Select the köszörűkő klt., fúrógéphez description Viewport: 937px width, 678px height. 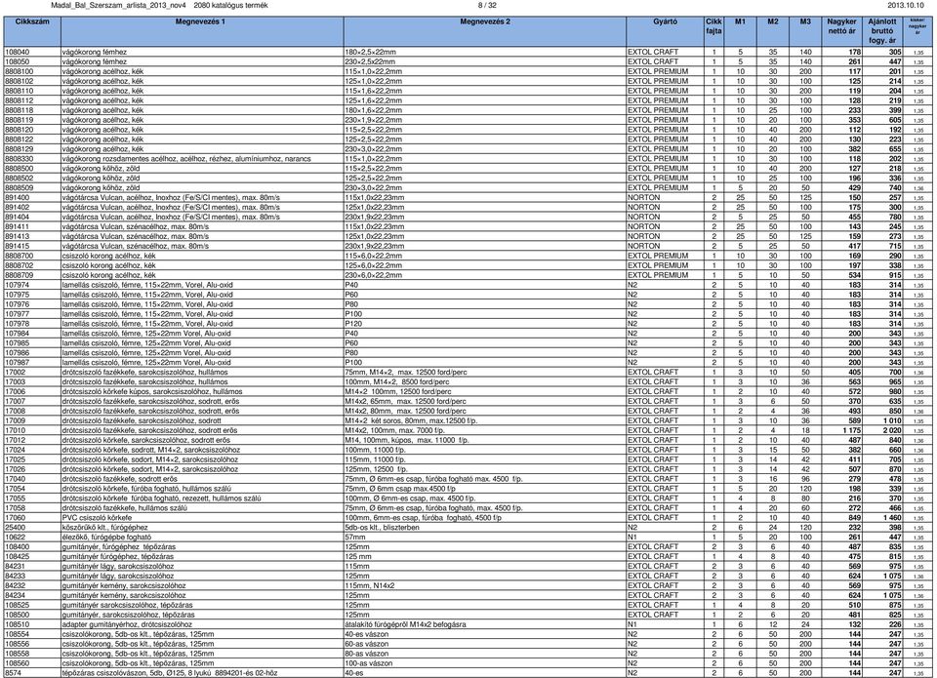point(104,528)
